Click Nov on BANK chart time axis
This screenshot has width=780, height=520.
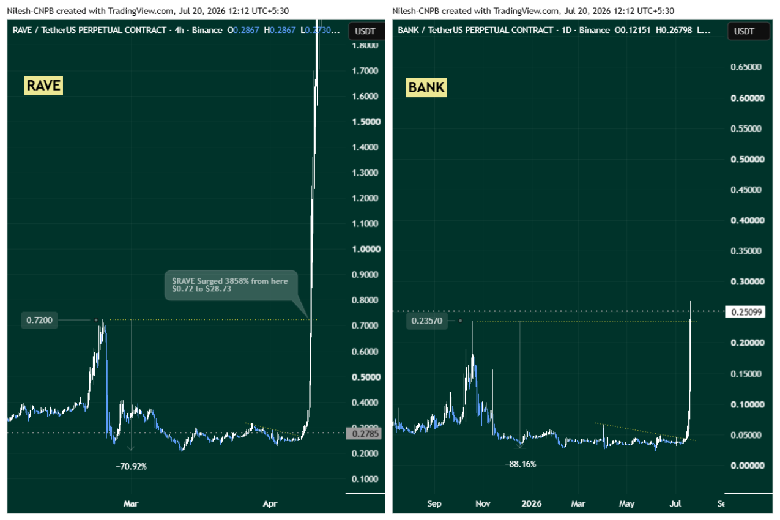point(483,504)
